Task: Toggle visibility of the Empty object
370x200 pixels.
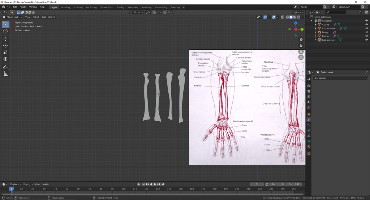Action: 366,32
